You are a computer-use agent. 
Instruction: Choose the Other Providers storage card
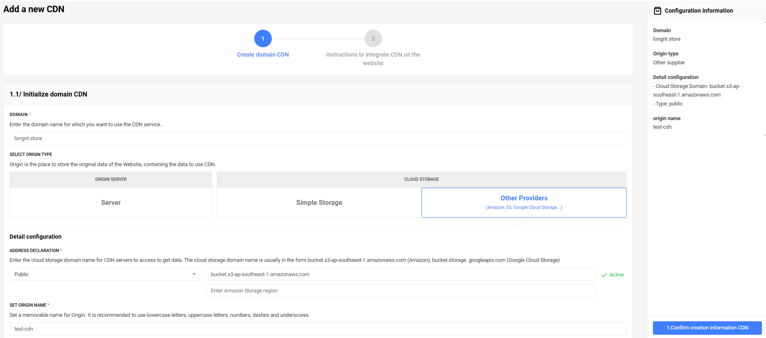click(524, 203)
